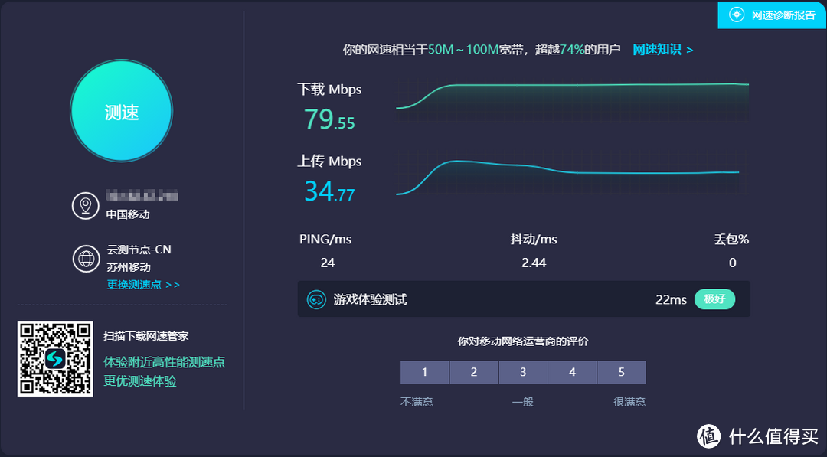Click the location pin icon beside 中国移动
827x457 pixels.
point(85,205)
